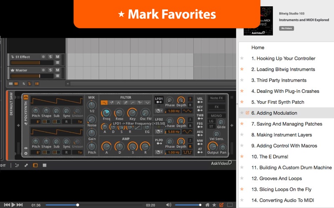Solo the S1 Effect track
The width and height of the screenshot is (334, 208).
click(50, 57)
